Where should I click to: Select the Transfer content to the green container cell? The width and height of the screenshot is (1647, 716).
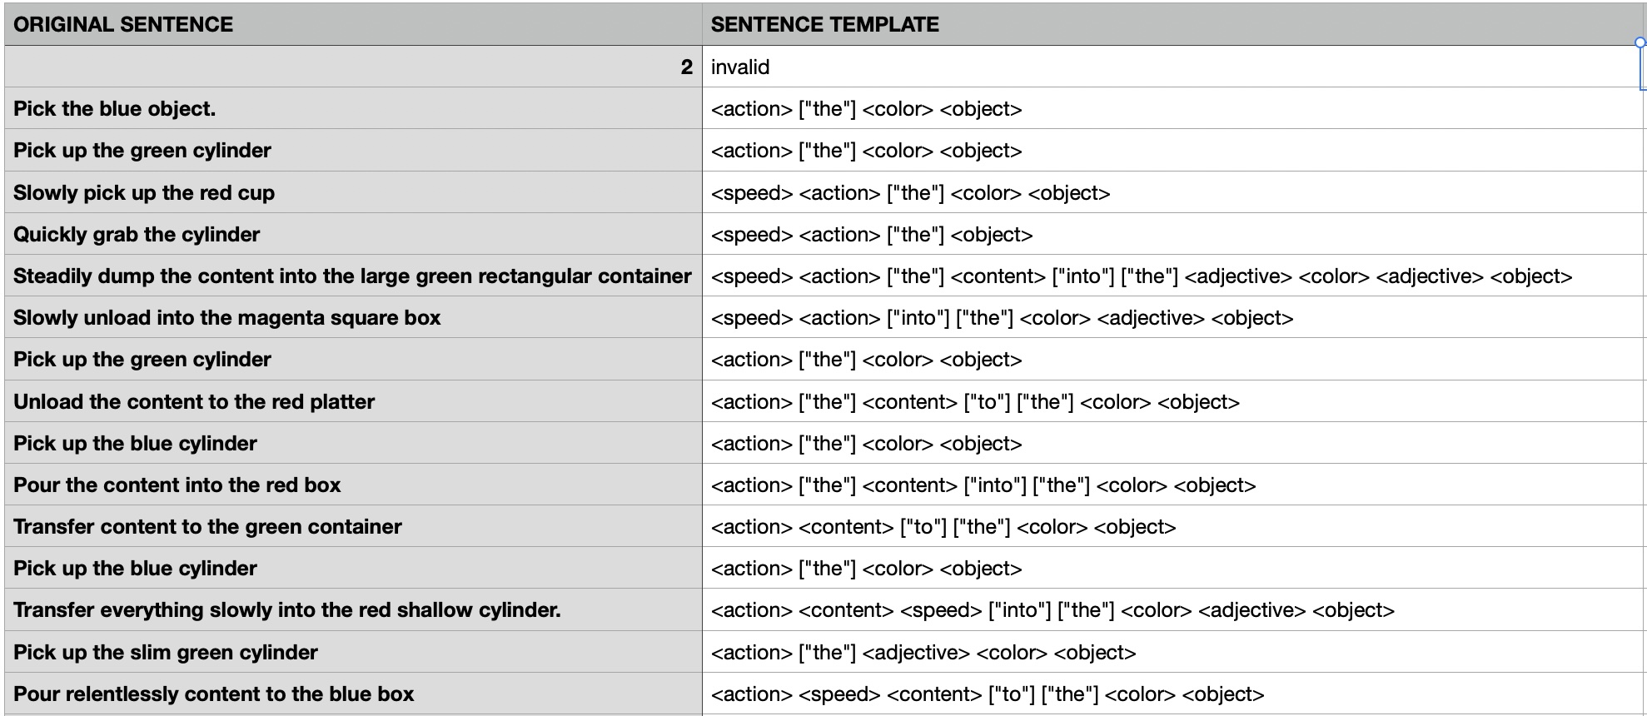[x=207, y=527]
